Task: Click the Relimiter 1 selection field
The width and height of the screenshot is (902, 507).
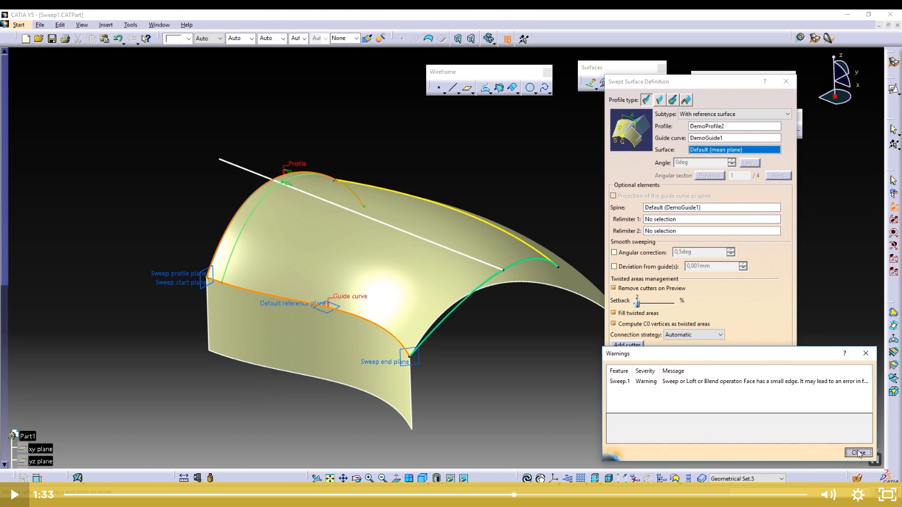Action: 711,219
